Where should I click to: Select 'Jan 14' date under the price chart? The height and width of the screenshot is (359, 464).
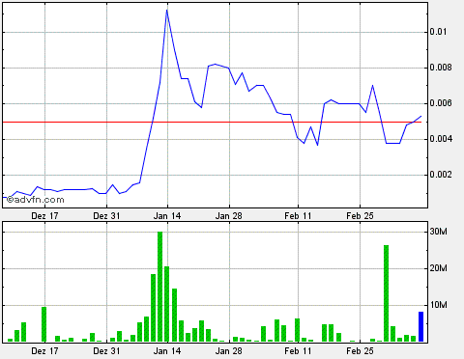click(167, 216)
